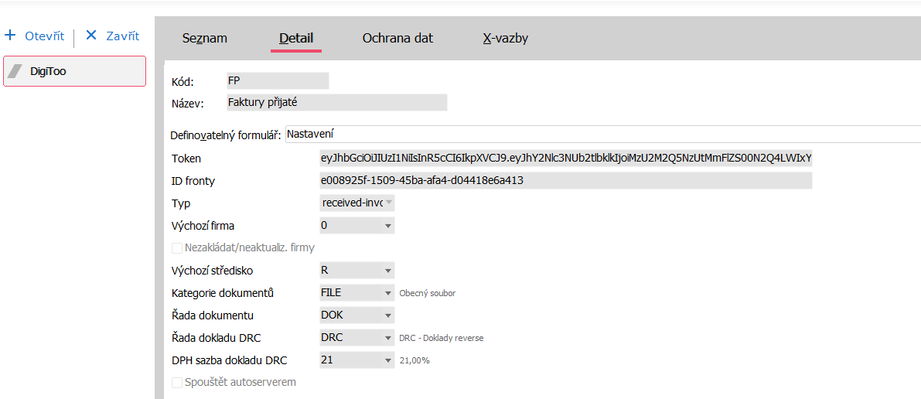Image resolution: width=921 pixels, height=399 pixels.
Task: Open Kategorie dokumentů dropdown arrow
Action: pos(388,293)
